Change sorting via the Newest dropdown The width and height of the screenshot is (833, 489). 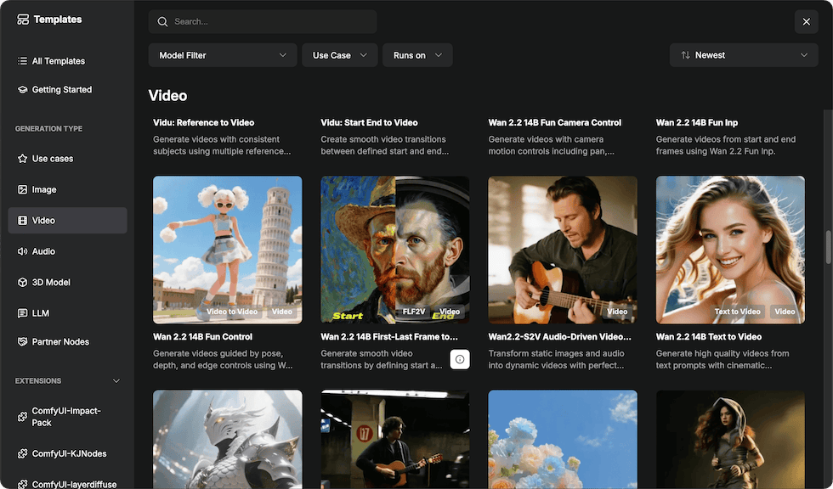tap(743, 55)
